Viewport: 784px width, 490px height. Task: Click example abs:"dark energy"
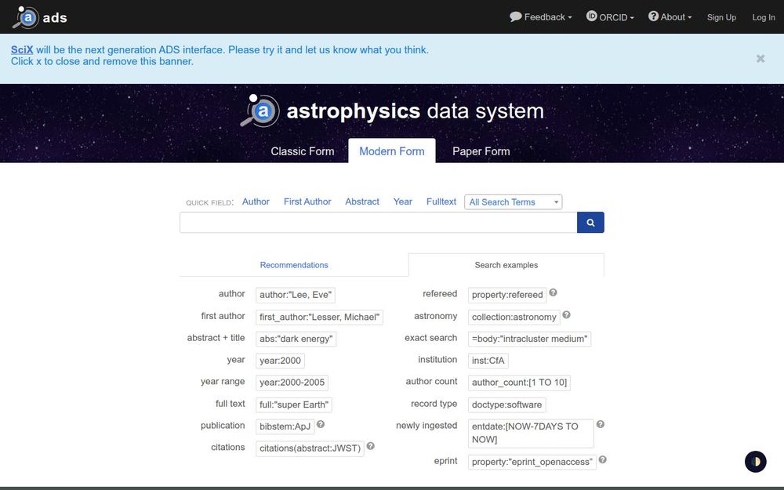(296, 339)
